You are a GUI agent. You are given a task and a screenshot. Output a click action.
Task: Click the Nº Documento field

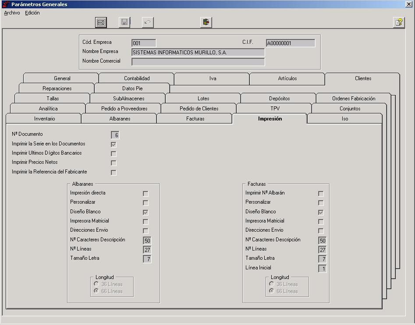[115, 135]
